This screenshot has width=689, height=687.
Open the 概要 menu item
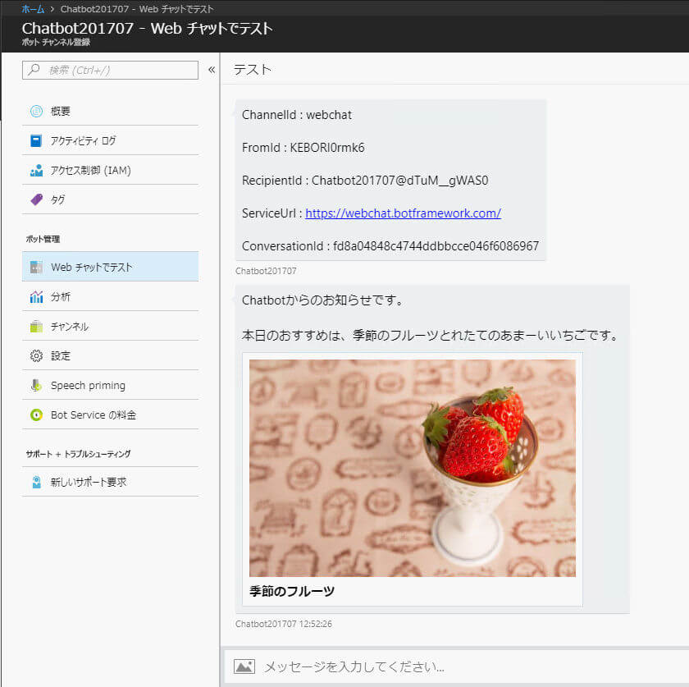[x=110, y=111]
